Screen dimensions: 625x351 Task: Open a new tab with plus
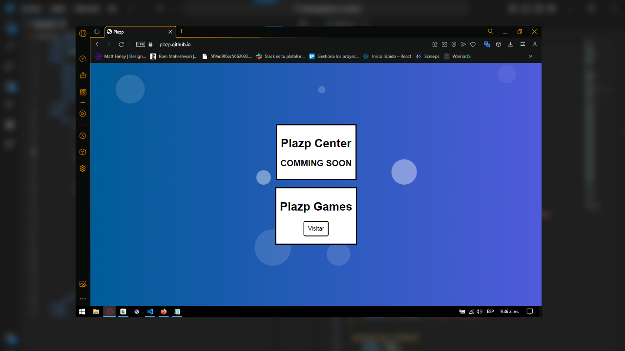(181, 31)
